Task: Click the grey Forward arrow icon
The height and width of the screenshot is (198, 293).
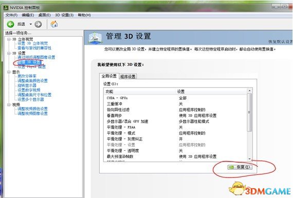Action: pos(38,24)
